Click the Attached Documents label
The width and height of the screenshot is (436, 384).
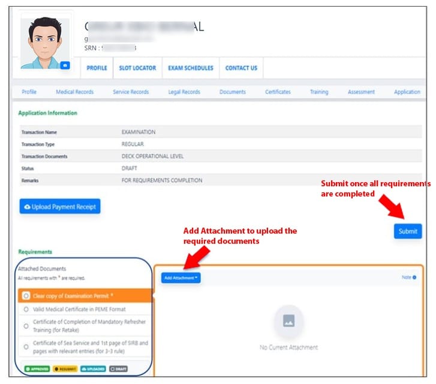(42, 268)
